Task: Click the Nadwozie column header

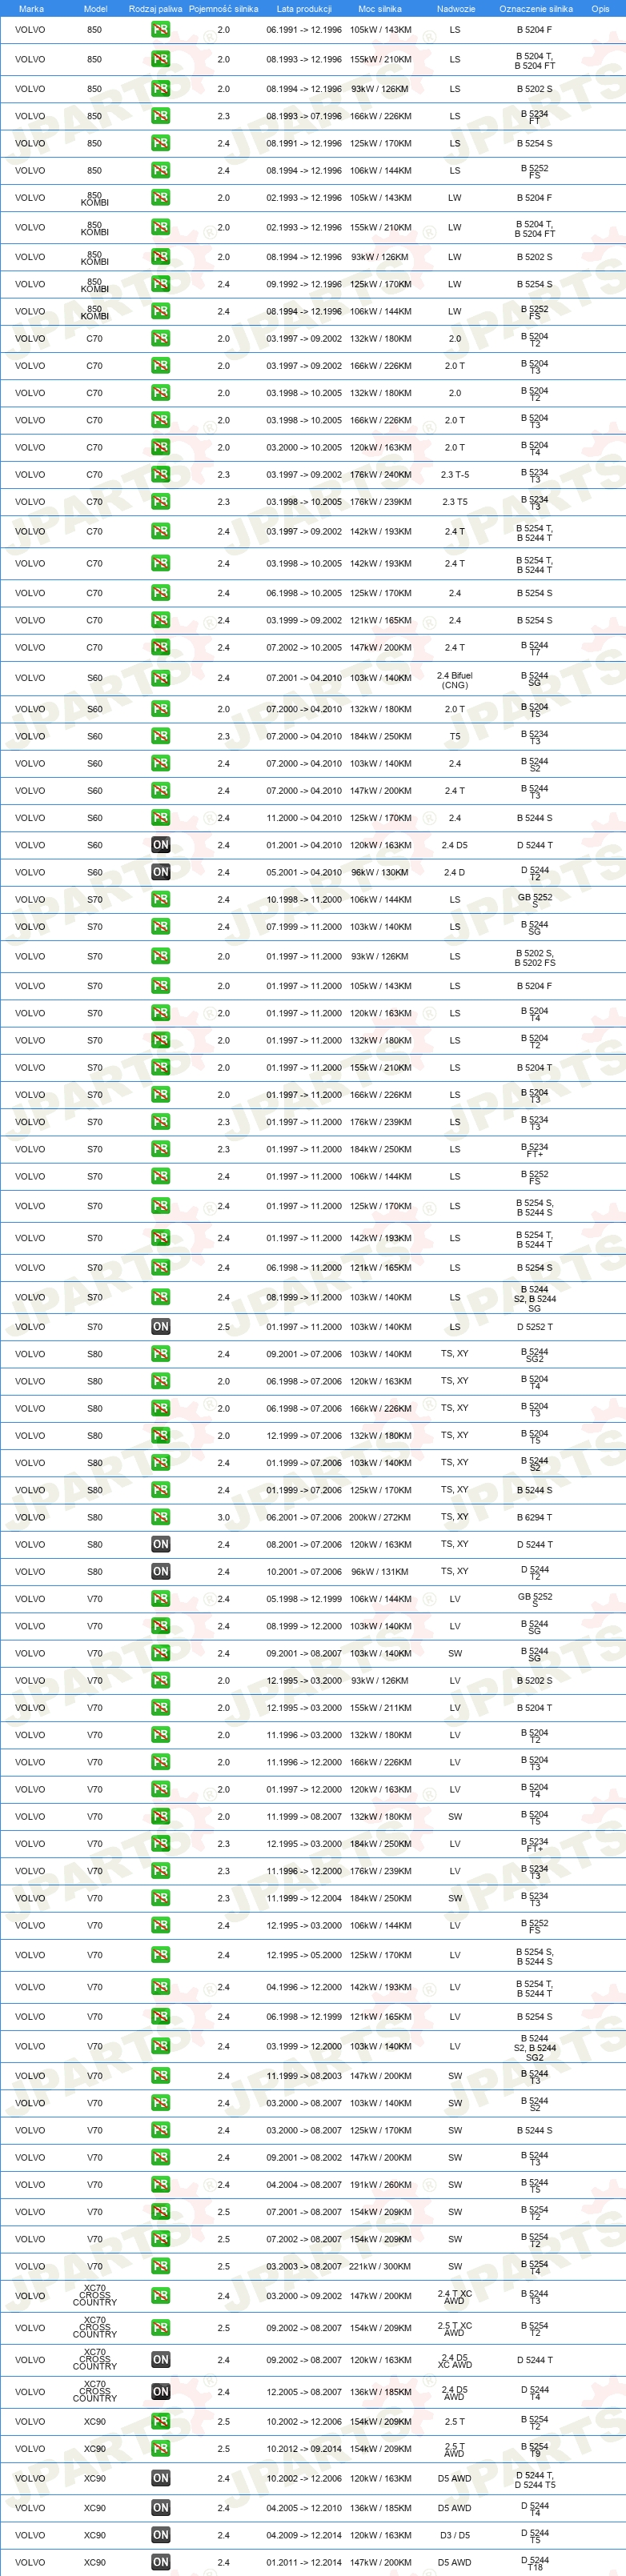Action: [456, 9]
